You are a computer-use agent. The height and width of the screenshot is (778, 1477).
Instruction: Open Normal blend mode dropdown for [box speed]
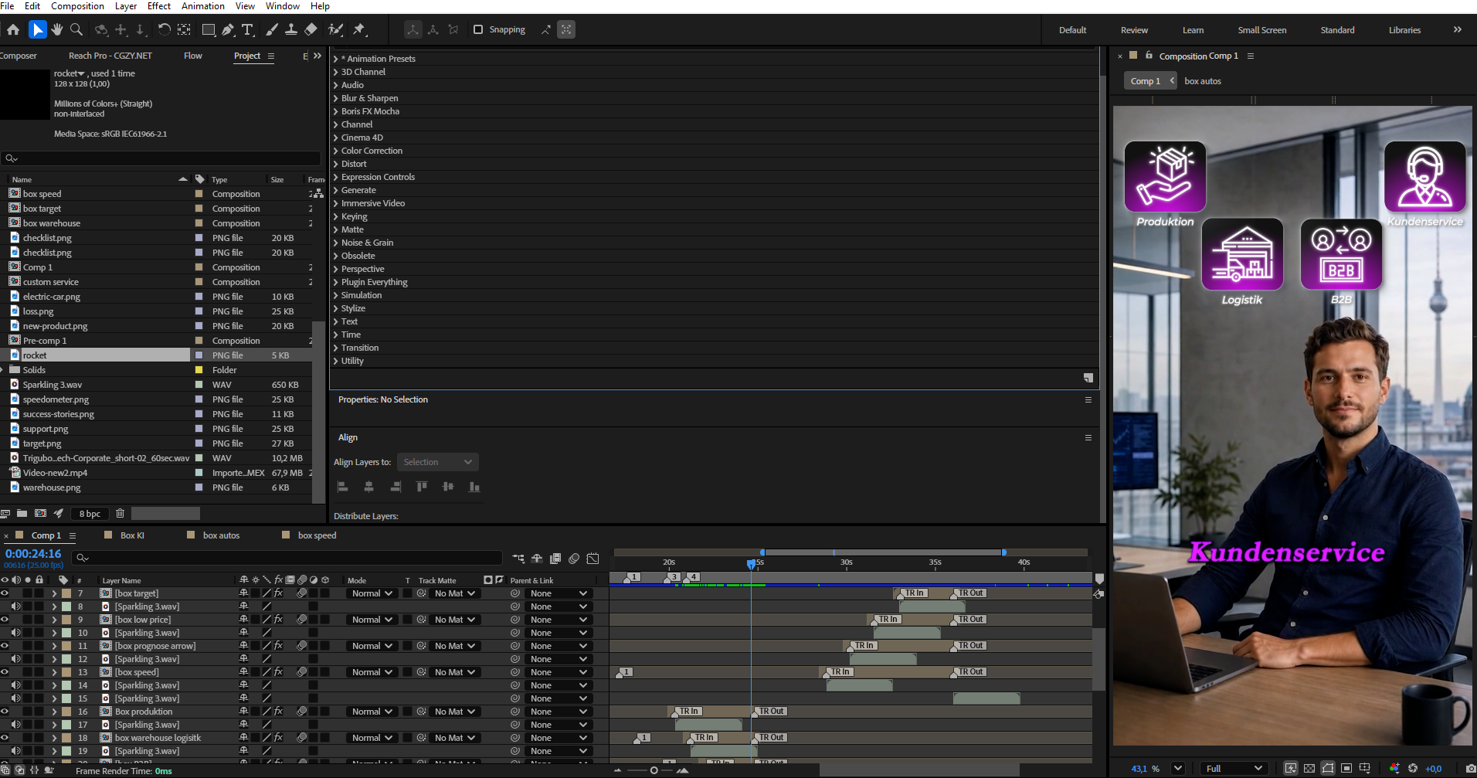pos(372,672)
